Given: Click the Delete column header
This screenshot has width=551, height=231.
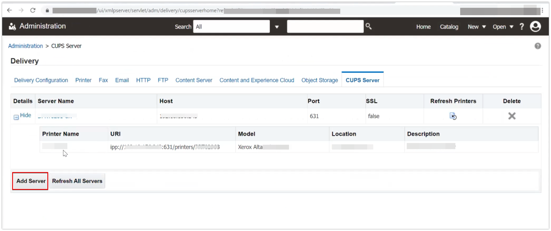Looking at the screenshot, I should (x=512, y=101).
